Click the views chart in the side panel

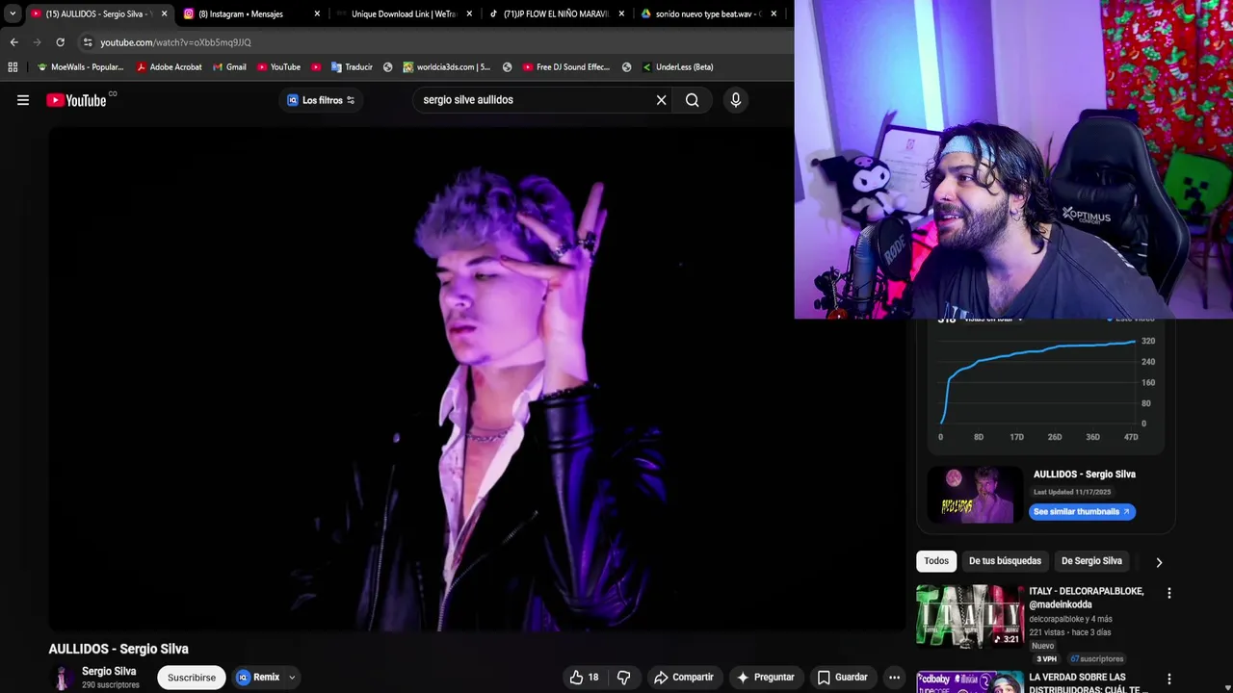tap(1038, 383)
